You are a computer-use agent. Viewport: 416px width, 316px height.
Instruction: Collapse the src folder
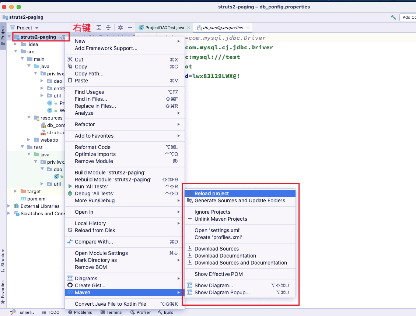(x=15, y=51)
